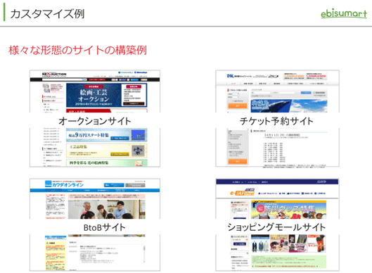Select the 工芸品特集 banner
The height and width of the screenshot is (273, 372).
pos(106,151)
